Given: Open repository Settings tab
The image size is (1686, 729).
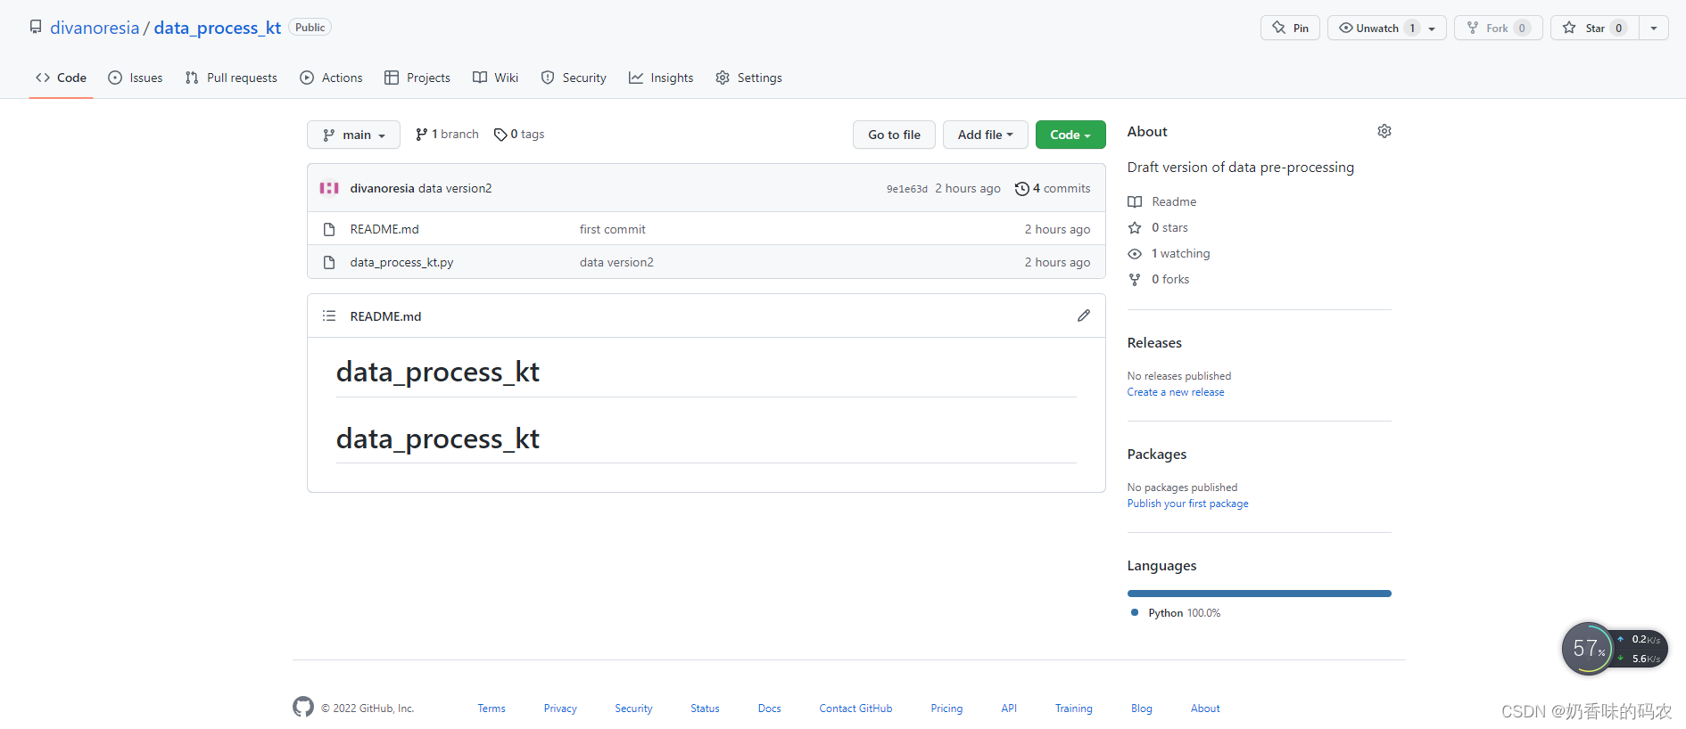Looking at the screenshot, I should coord(748,78).
